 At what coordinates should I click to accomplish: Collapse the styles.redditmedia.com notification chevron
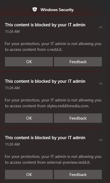[101, 84]
